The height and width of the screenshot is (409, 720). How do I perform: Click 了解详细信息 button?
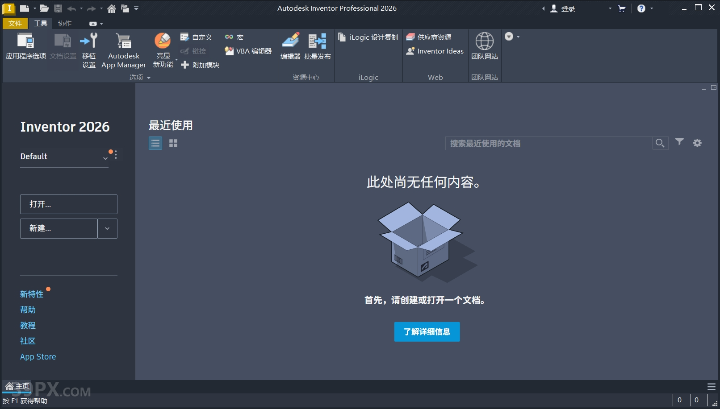point(427,332)
